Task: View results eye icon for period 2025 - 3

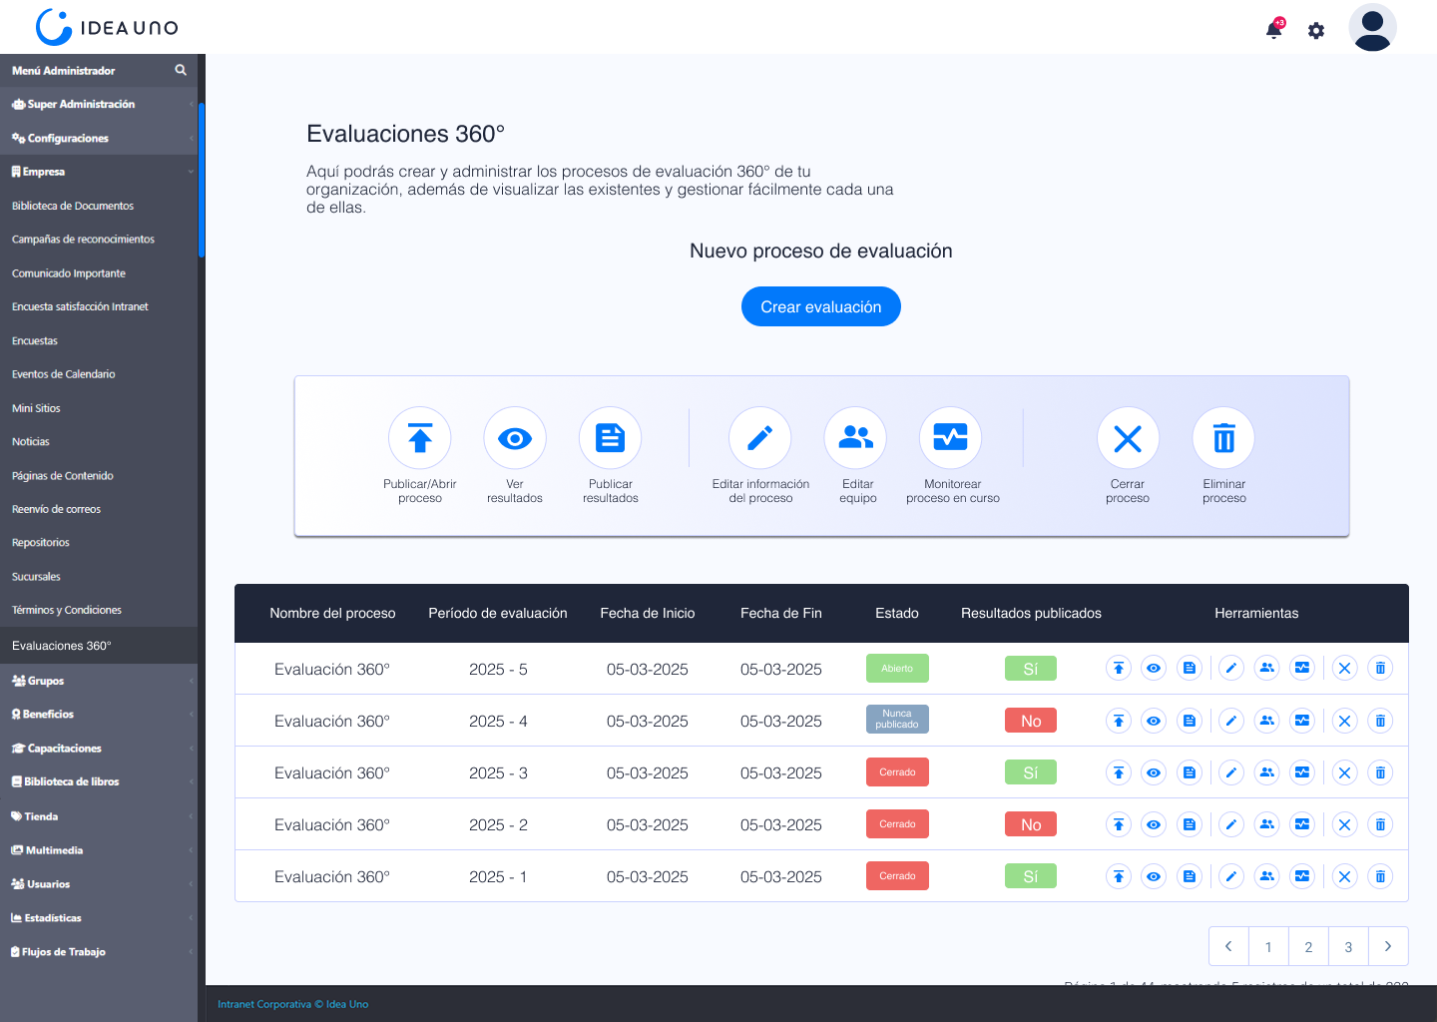Action: [x=1154, y=772]
